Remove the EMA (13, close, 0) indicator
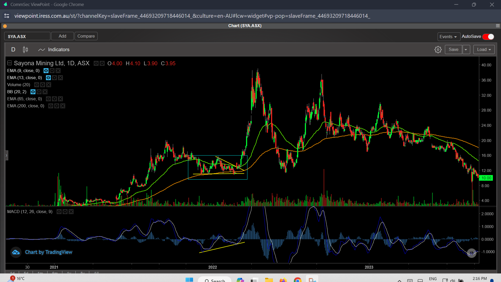The image size is (501, 282). coord(60,78)
